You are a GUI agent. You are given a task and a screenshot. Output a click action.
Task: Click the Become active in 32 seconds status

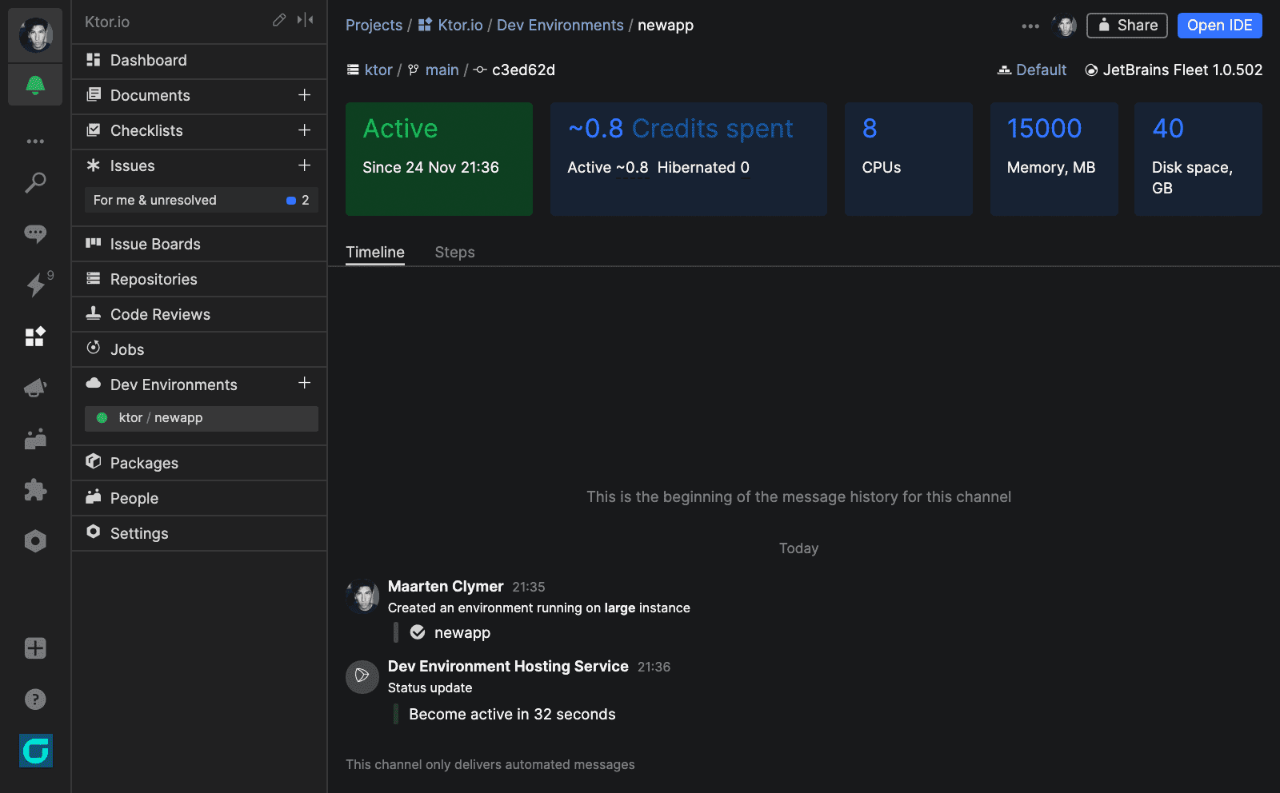[512, 715]
